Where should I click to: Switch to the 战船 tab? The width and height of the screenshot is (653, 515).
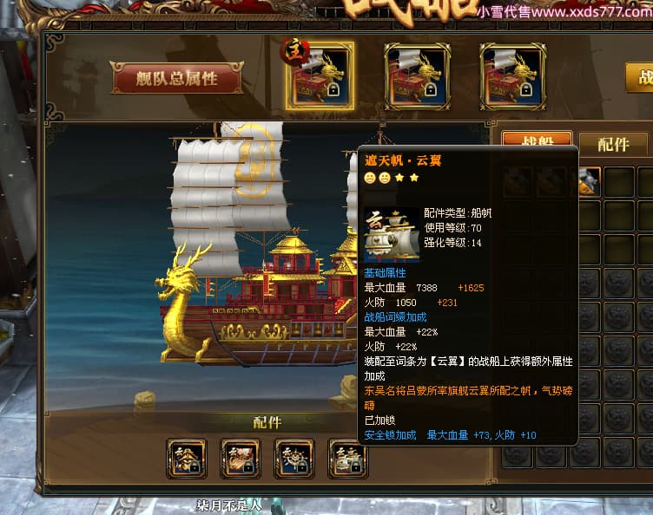coord(538,140)
